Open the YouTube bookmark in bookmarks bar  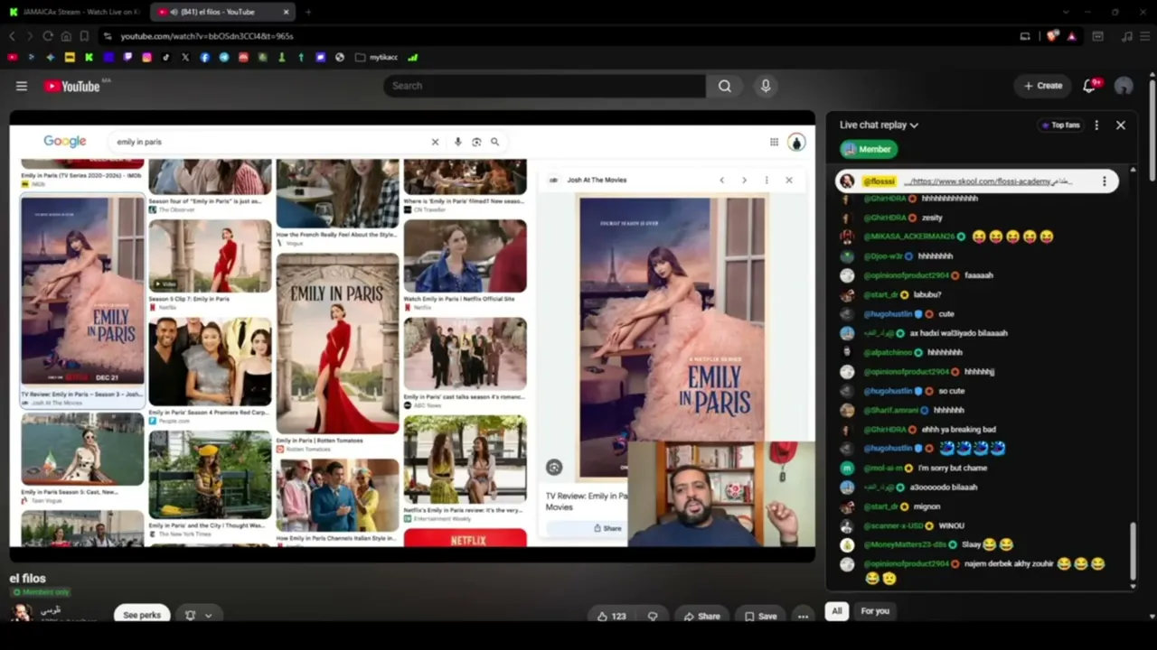click(12, 57)
